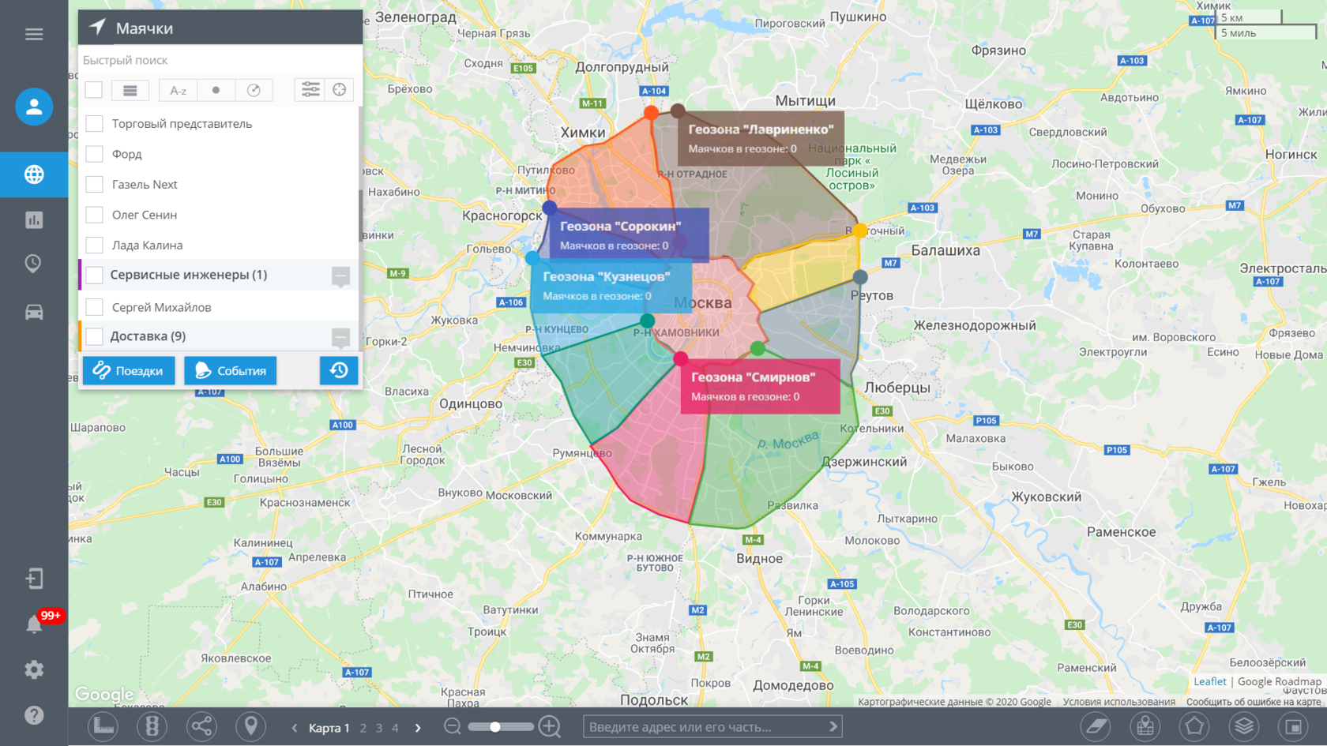This screenshot has width=1327, height=746.
Task: Check the Торговый представитель tracker
Action: 94,124
